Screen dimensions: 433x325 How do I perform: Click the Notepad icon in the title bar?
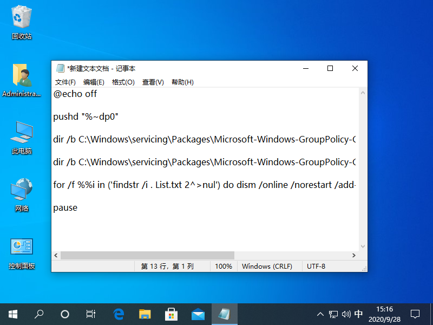click(x=60, y=68)
